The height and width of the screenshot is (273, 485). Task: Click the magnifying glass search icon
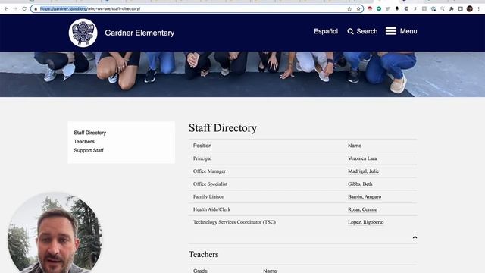coord(350,31)
